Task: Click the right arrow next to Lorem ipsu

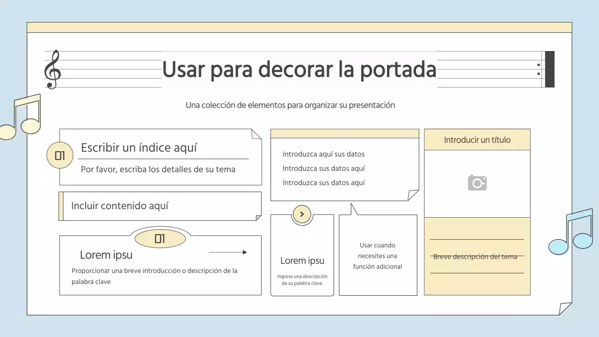Action: click(228, 252)
